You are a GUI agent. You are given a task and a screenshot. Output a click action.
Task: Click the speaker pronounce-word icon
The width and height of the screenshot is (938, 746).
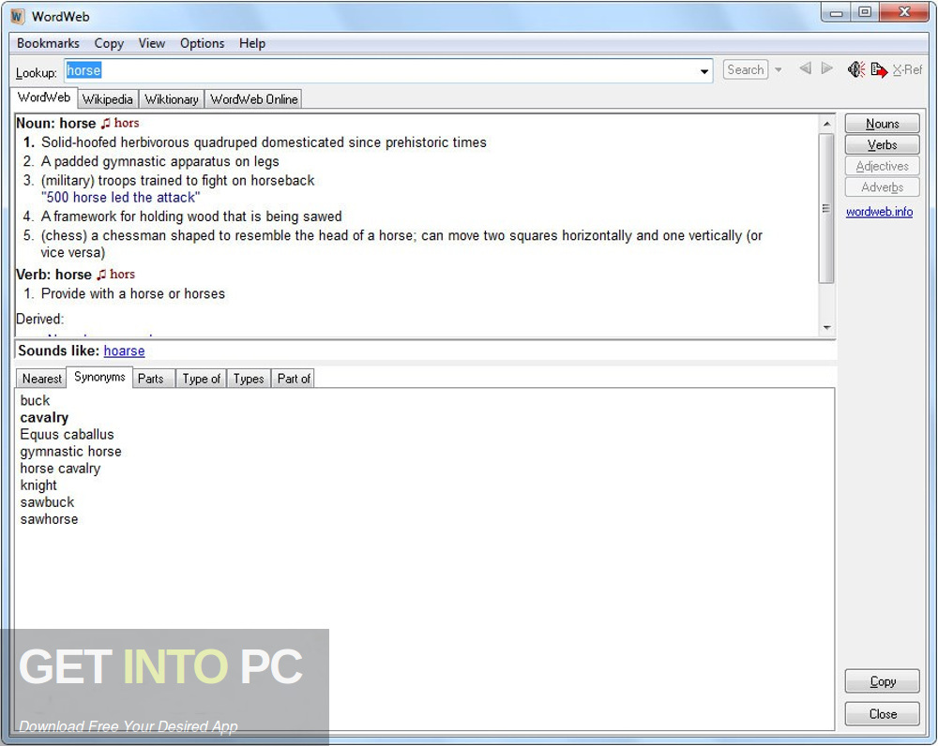(x=856, y=70)
